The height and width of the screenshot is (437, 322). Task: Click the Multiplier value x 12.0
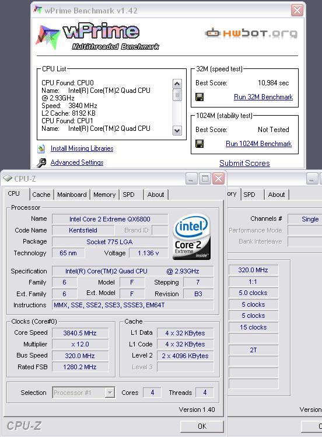pos(80,344)
